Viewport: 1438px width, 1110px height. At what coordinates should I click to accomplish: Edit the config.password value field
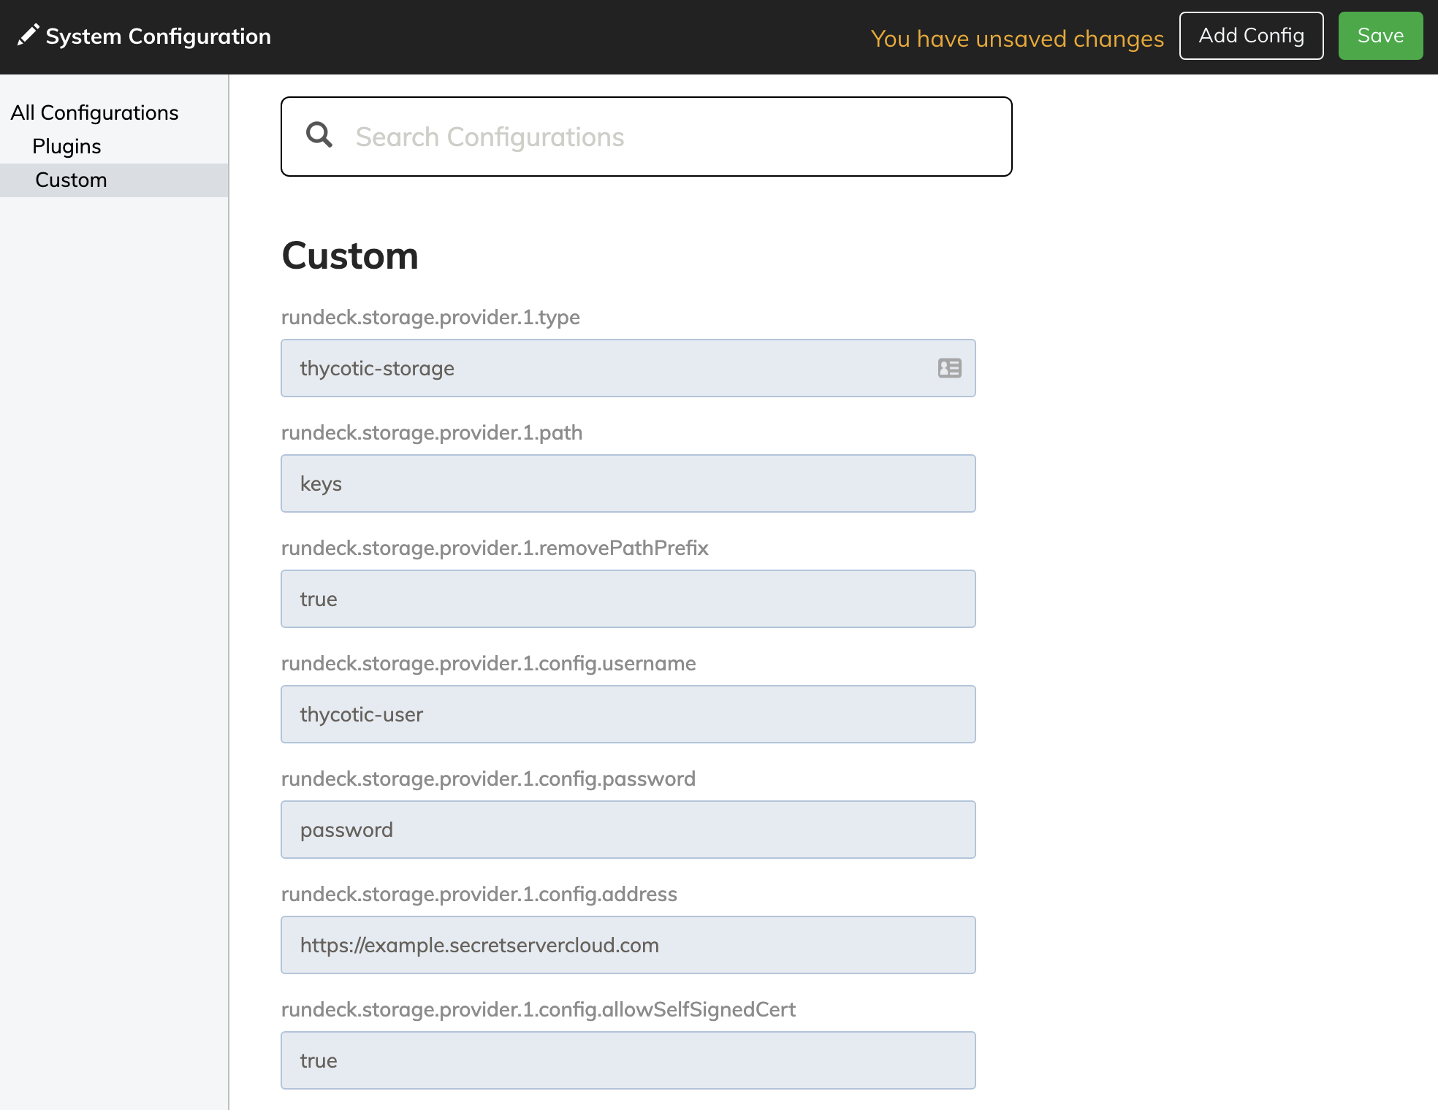coord(628,830)
